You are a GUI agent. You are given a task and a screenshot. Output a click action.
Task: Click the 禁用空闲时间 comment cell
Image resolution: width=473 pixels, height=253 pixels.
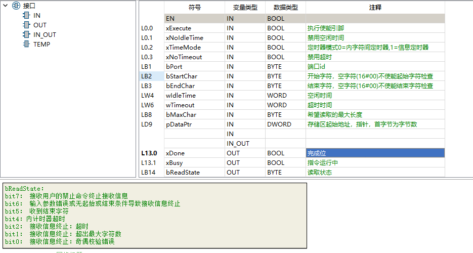pos(375,37)
